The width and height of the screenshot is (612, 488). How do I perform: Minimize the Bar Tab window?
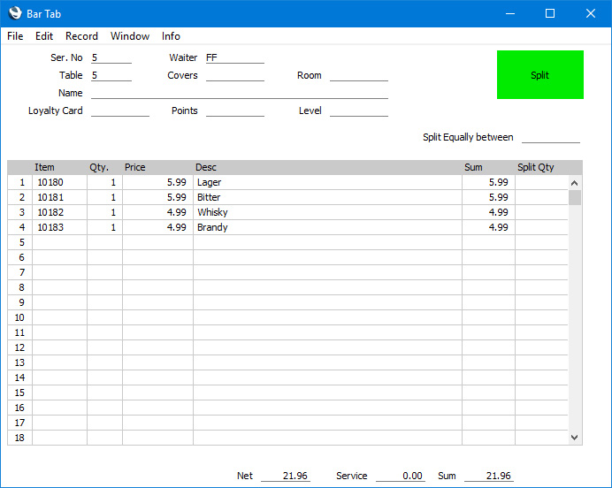click(x=510, y=13)
